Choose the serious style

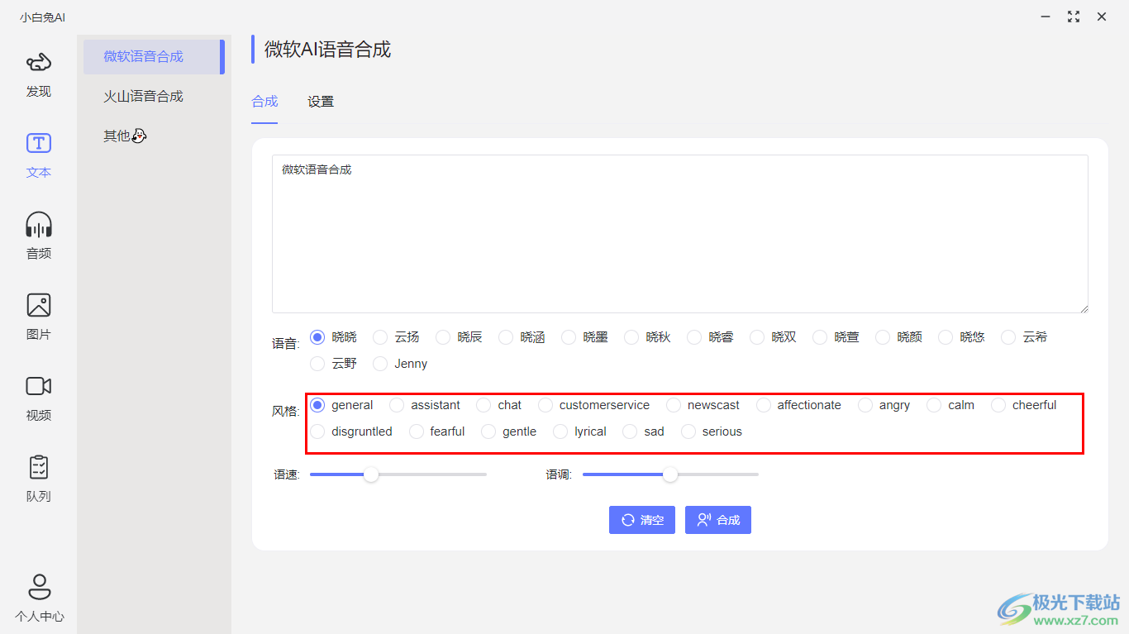tap(712, 431)
